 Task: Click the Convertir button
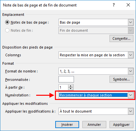pos(121,38)
